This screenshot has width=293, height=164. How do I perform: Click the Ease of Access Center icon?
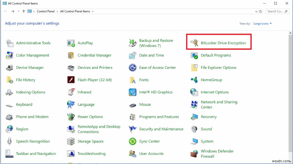pyautogui.click(x=133, y=68)
